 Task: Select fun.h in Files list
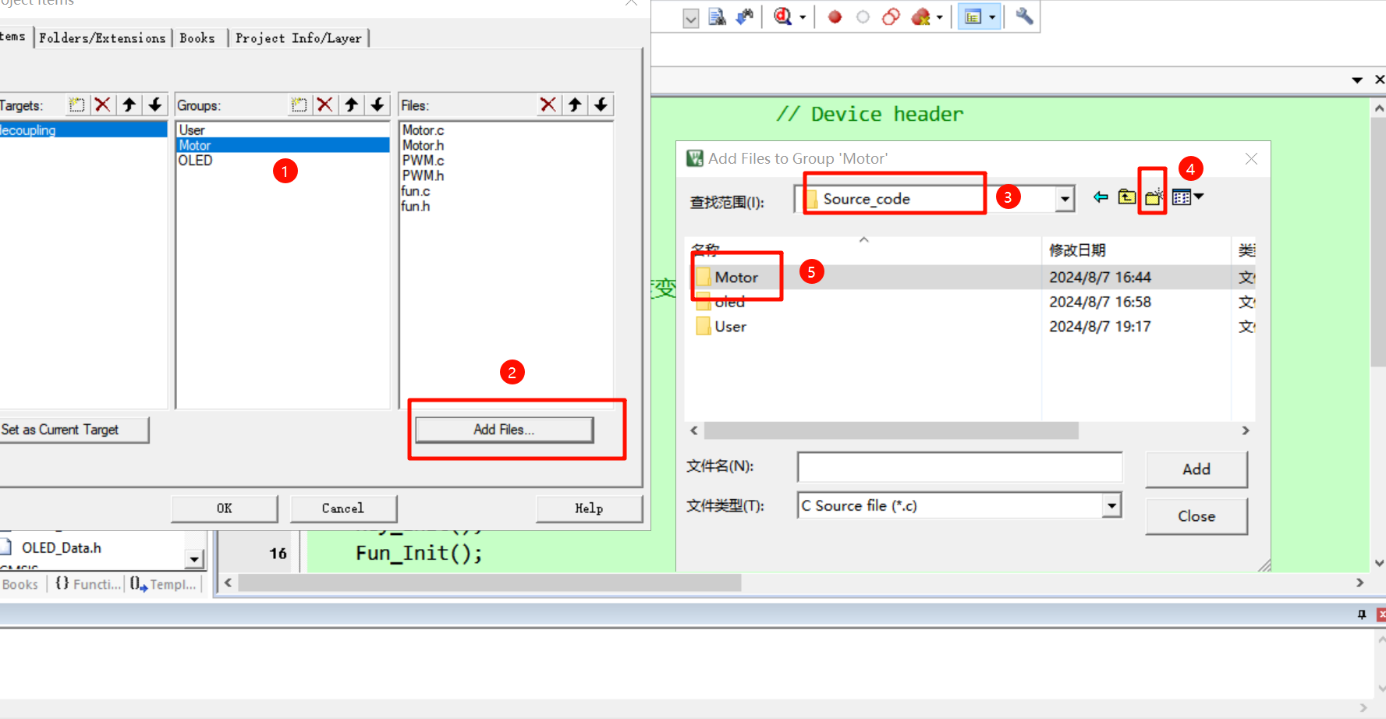coord(416,206)
